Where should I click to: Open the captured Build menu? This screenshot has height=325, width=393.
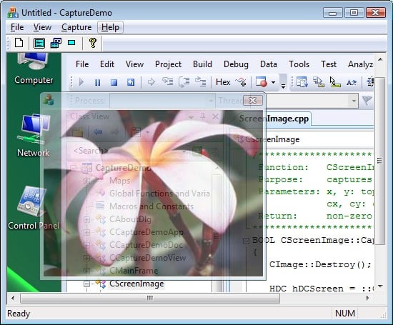click(x=202, y=64)
